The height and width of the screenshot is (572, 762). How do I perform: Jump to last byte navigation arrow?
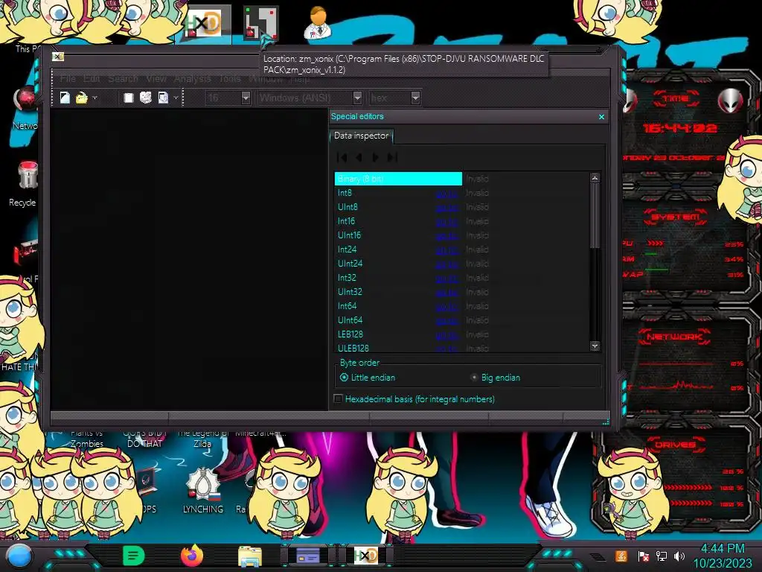point(392,157)
